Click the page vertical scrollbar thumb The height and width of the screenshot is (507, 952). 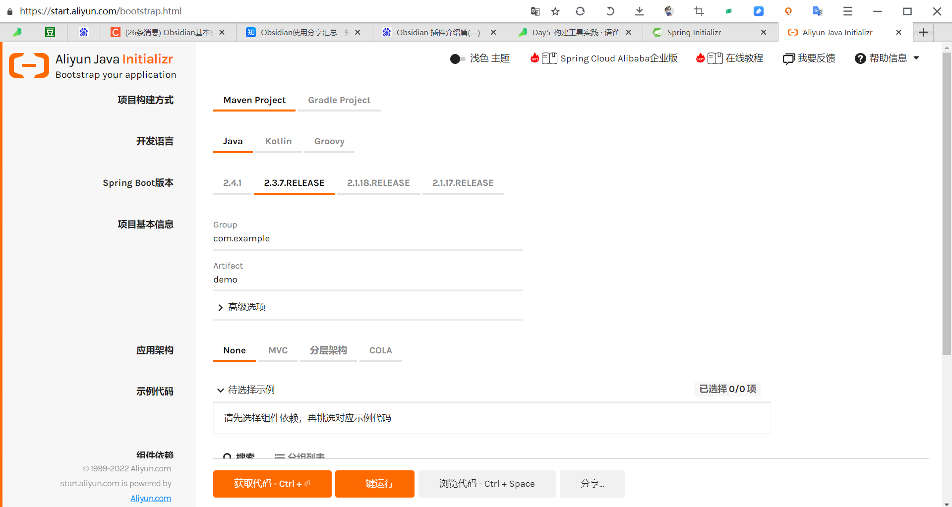(x=947, y=203)
